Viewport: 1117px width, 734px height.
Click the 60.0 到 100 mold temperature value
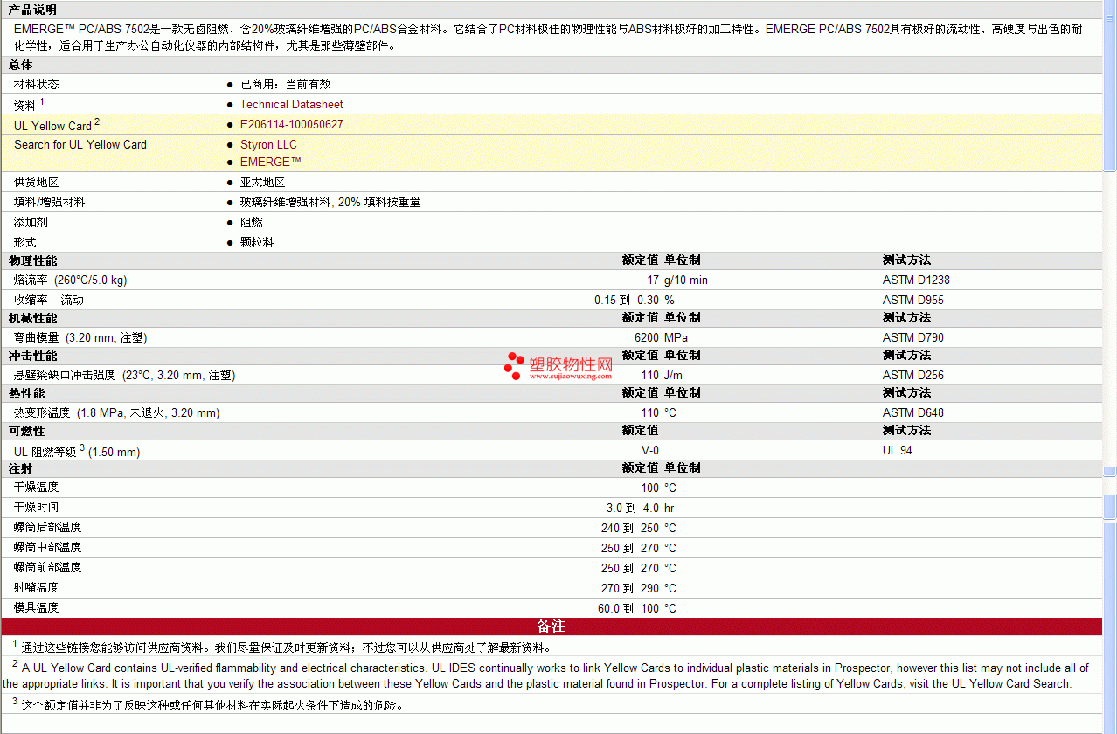pos(628,609)
